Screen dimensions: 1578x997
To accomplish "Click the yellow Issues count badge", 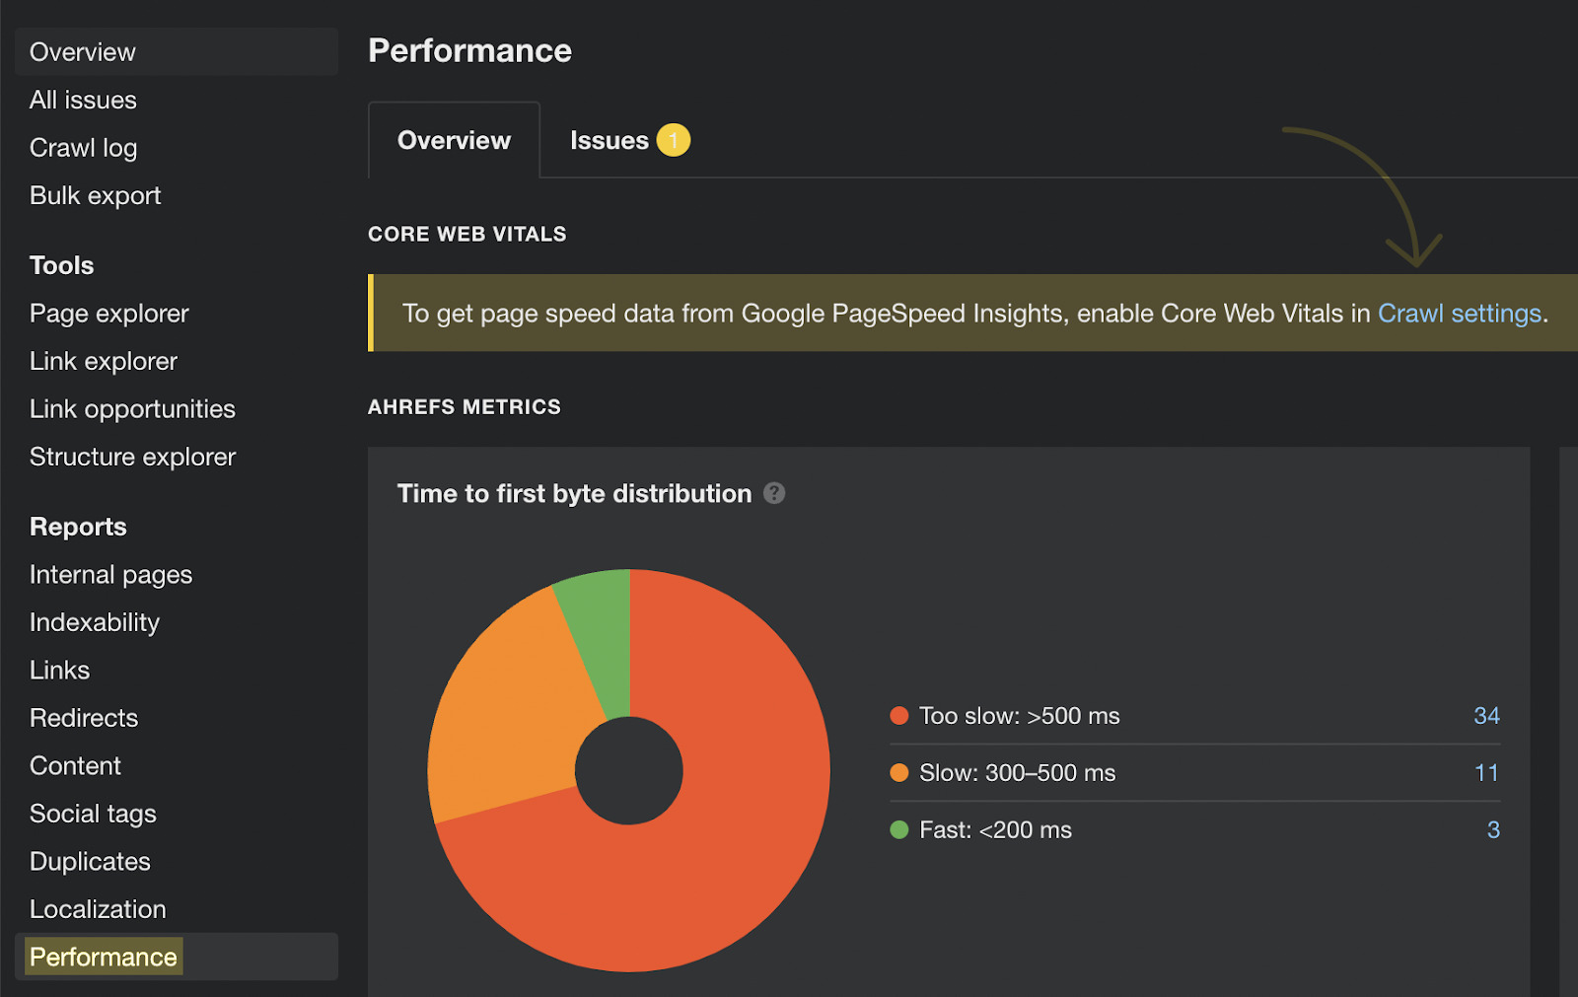I will point(674,140).
